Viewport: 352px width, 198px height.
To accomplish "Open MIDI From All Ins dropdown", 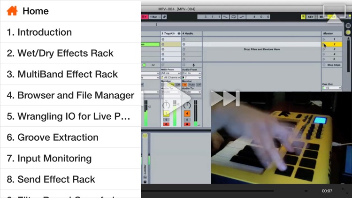I will click(x=171, y=73).
